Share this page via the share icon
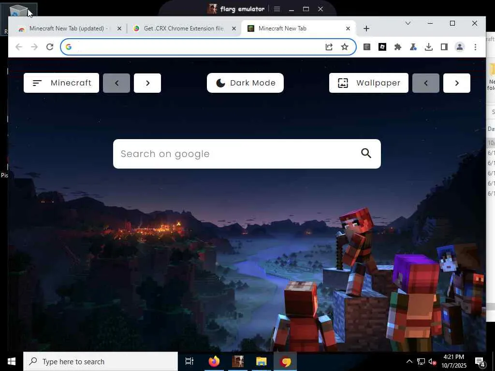 (329, 47)
